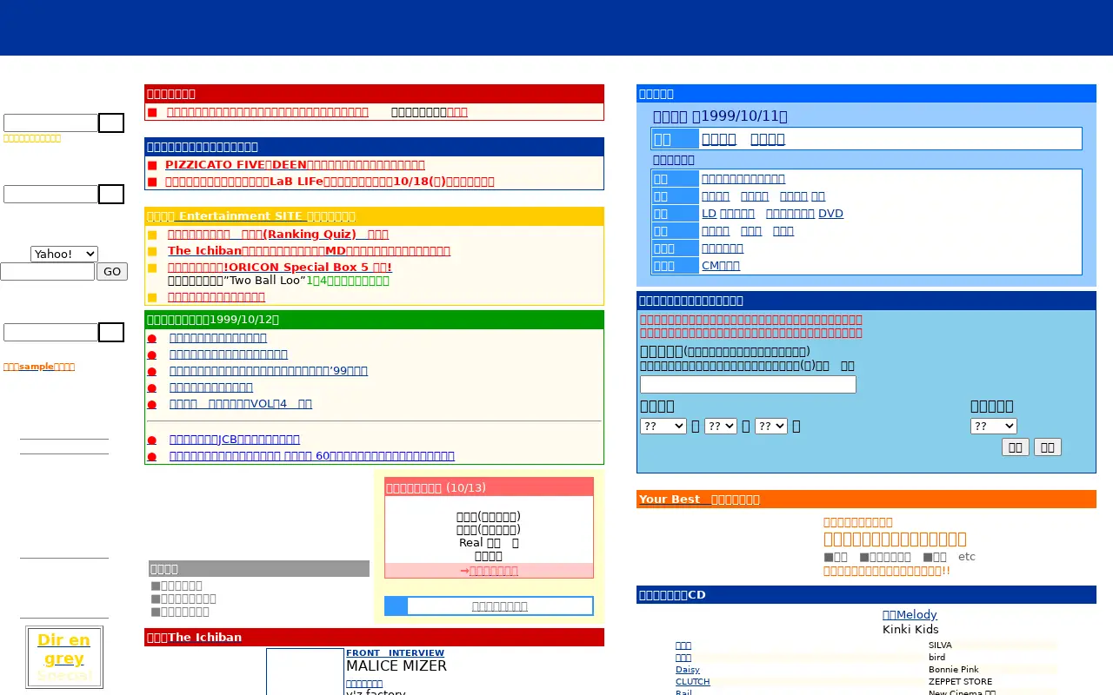
Task: Click the GO search button
Action: (112, 272)
